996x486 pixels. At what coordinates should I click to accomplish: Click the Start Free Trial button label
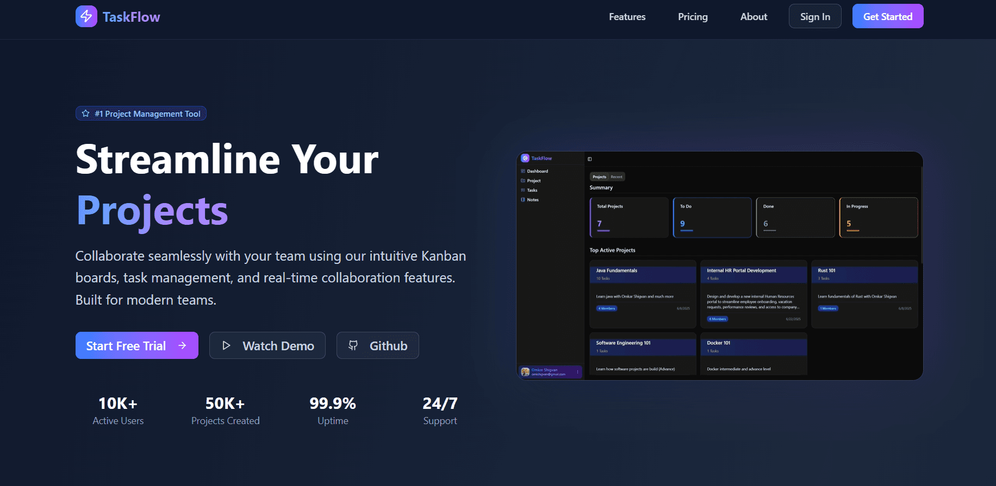(126, 346)
